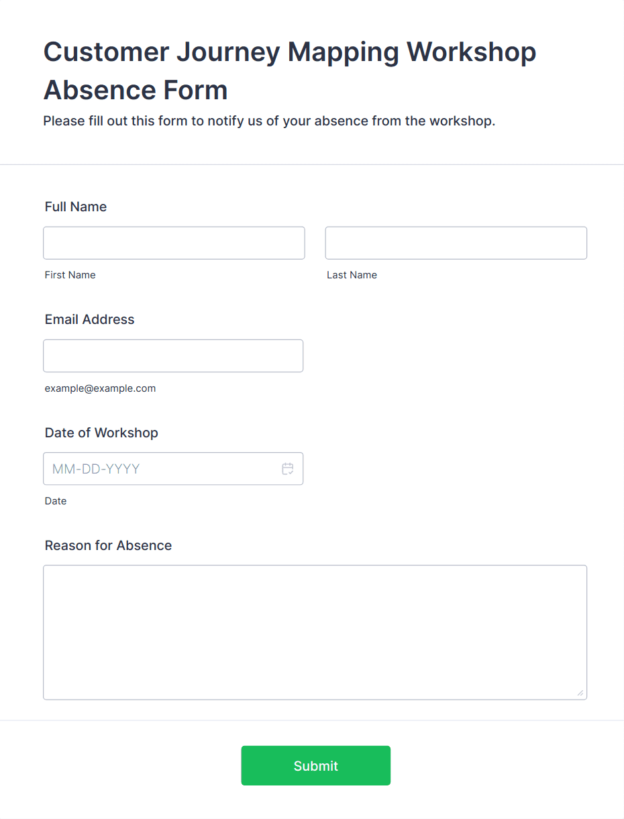
Task: Click the First Name input field
Action: click(x=174, y=243)
